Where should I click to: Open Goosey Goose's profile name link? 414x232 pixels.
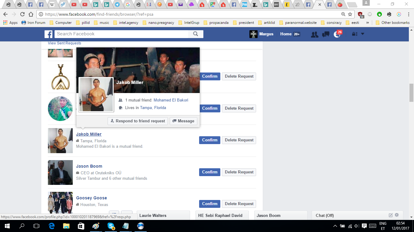pyautogui.click(x=92, y=198)
